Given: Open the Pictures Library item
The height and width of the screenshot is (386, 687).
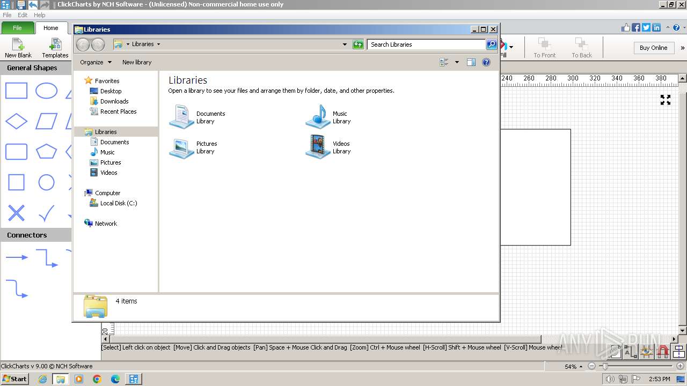Looking at the screenshot, I should [193, 147].
